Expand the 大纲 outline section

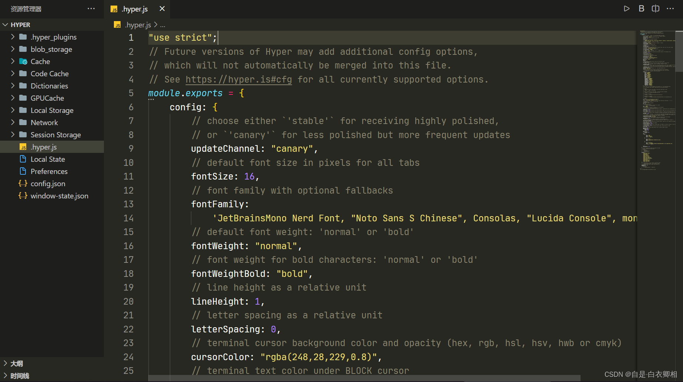click(5, 363)
